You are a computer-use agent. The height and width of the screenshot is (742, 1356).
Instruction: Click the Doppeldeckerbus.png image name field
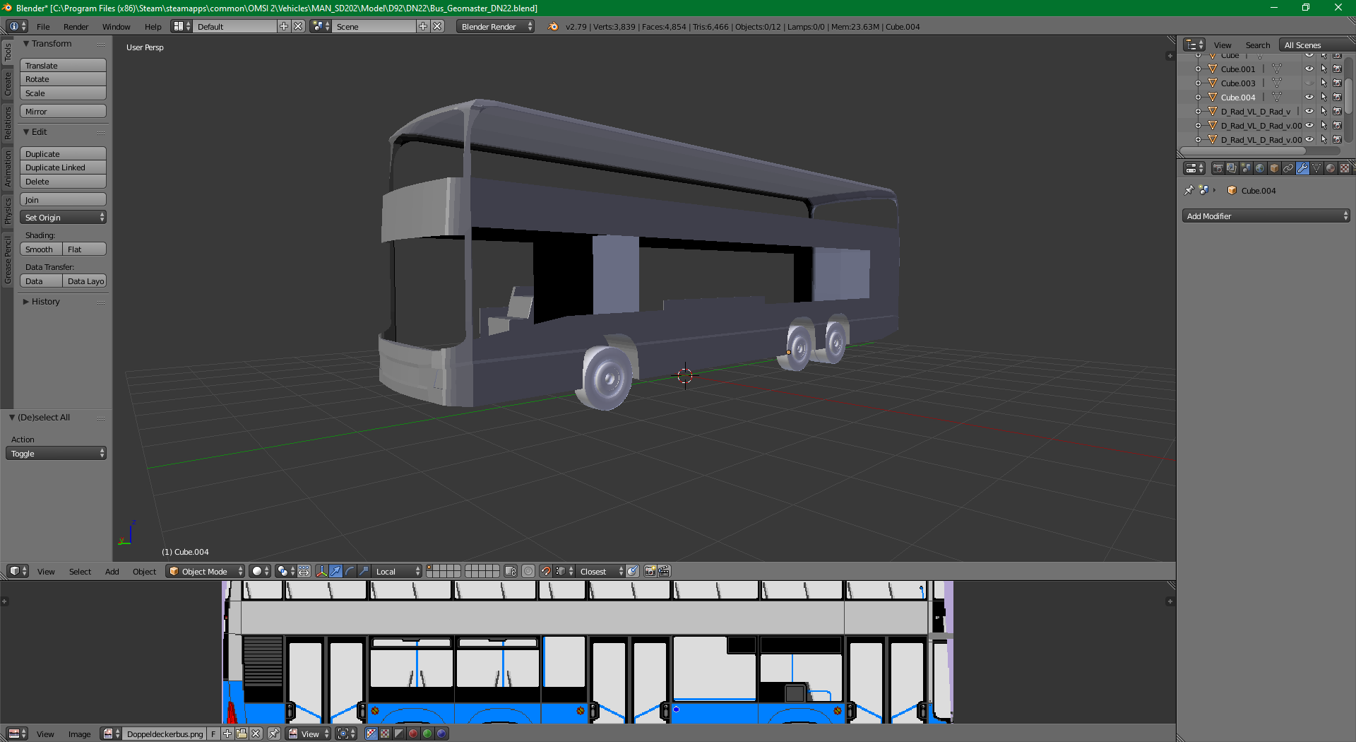coord(165,734)
